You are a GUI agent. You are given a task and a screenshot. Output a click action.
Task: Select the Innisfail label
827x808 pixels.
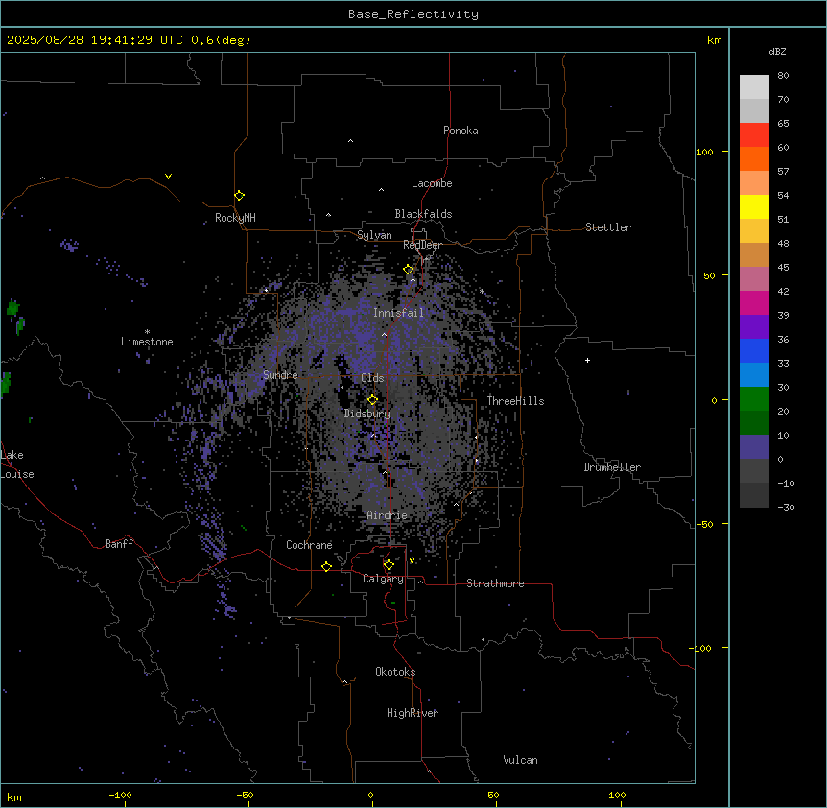[398, 313]
